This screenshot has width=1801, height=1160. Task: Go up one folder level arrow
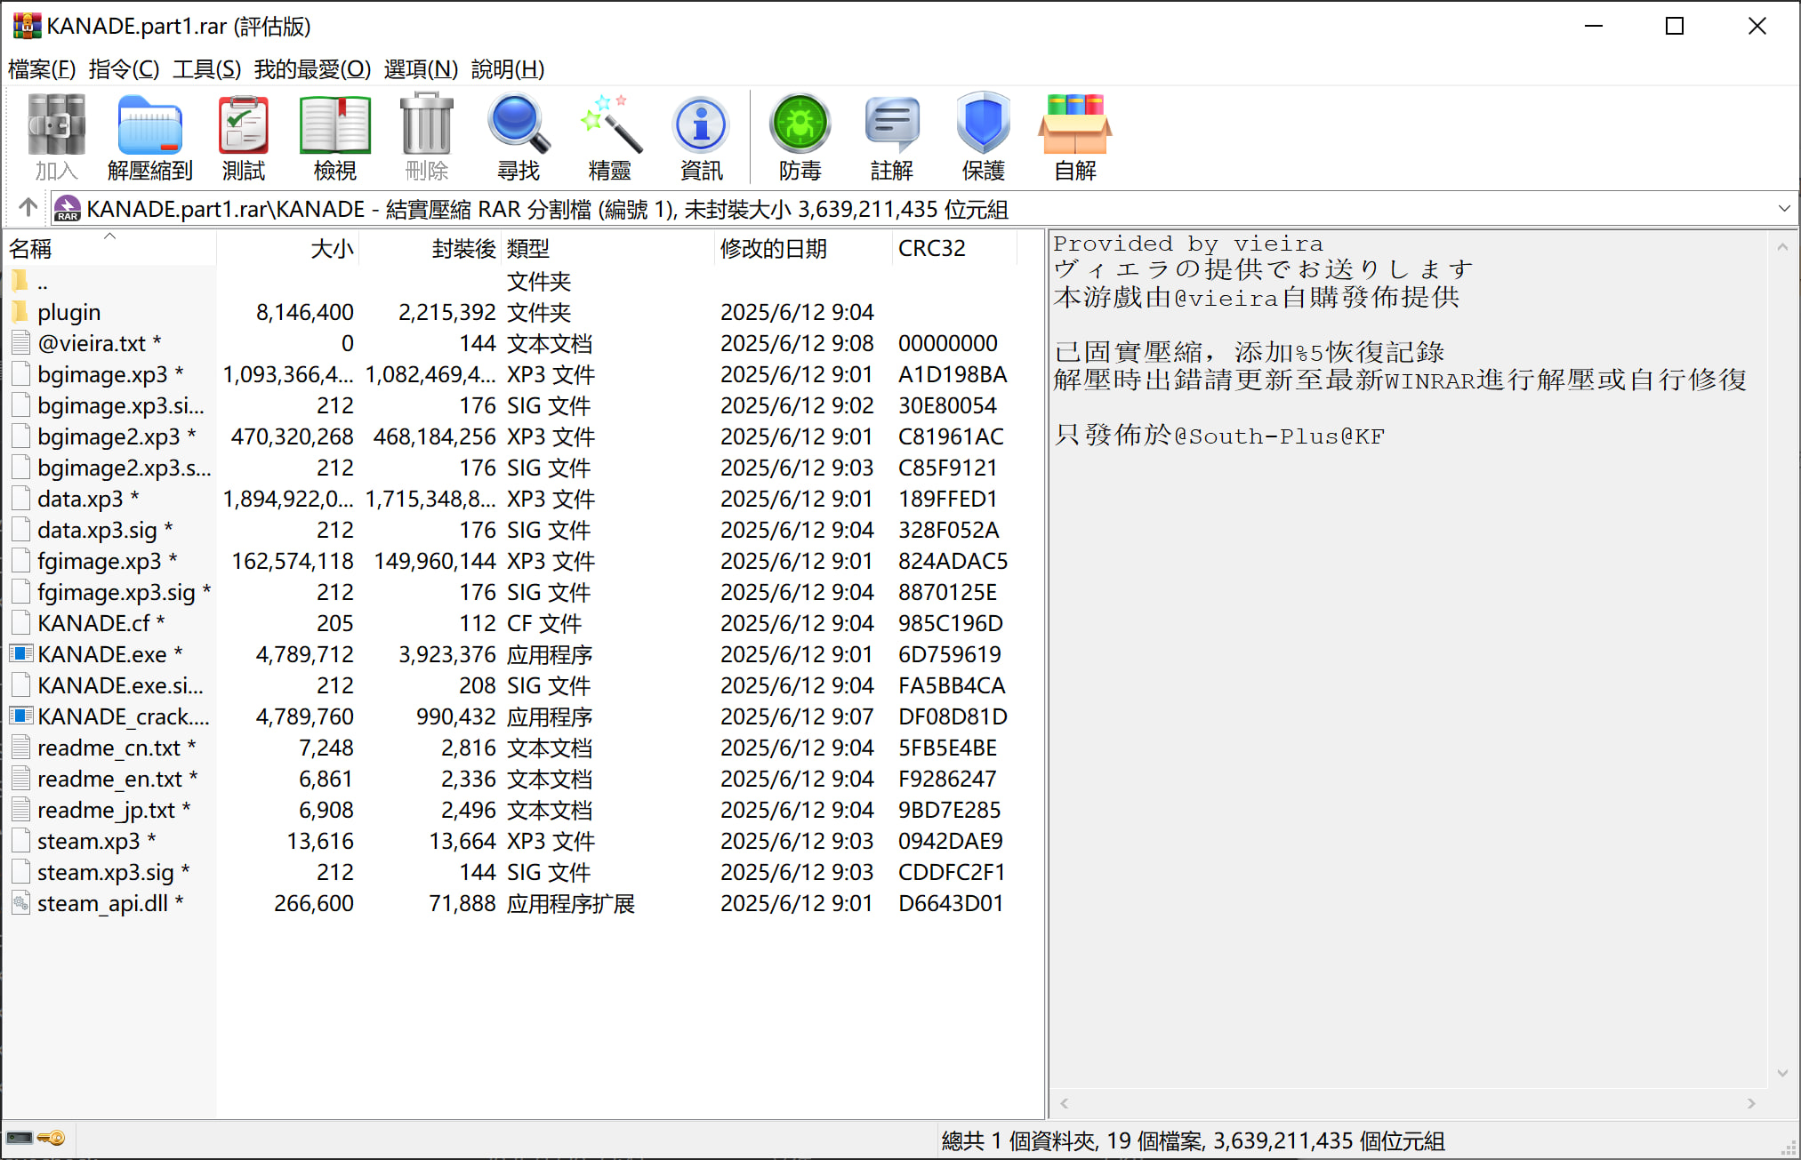[28, 208]
